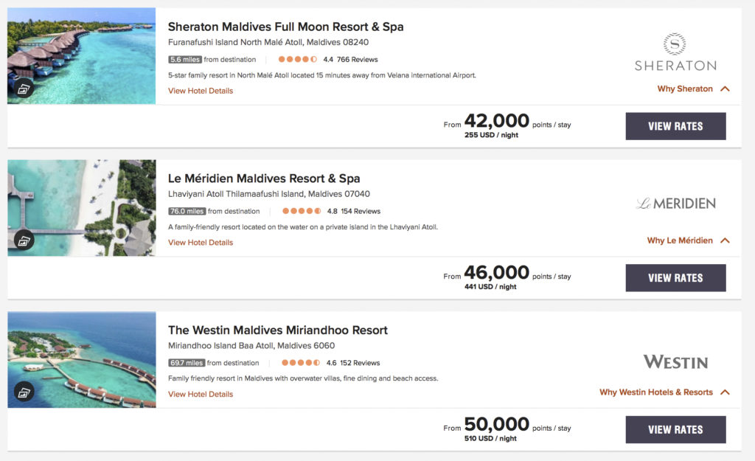View rates for Sheraton Maldives Full Moon

[x=675, y=126]
